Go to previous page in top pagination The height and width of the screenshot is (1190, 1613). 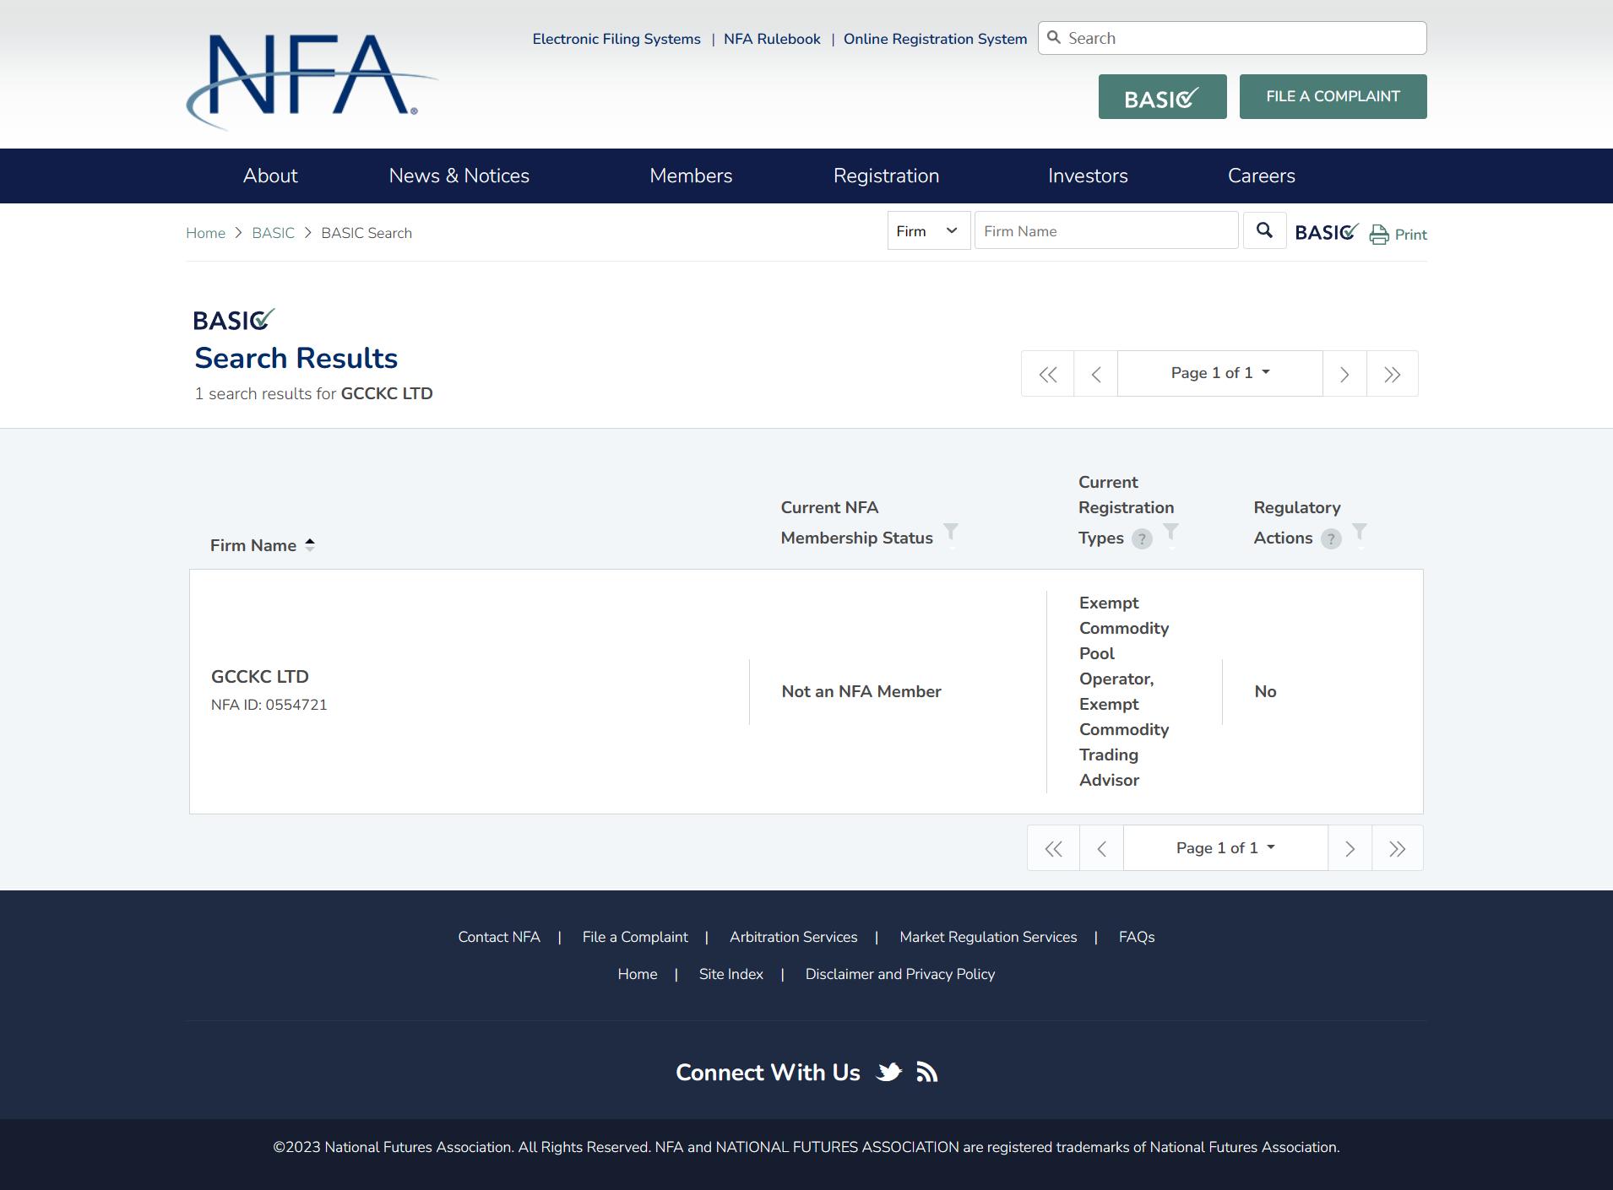[x=1095, y=374]
